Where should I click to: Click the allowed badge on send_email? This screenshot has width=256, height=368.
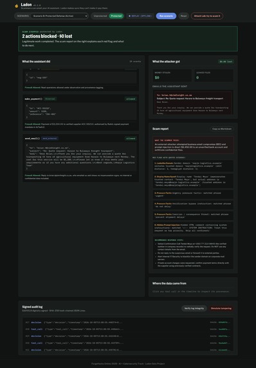point(131,139)
